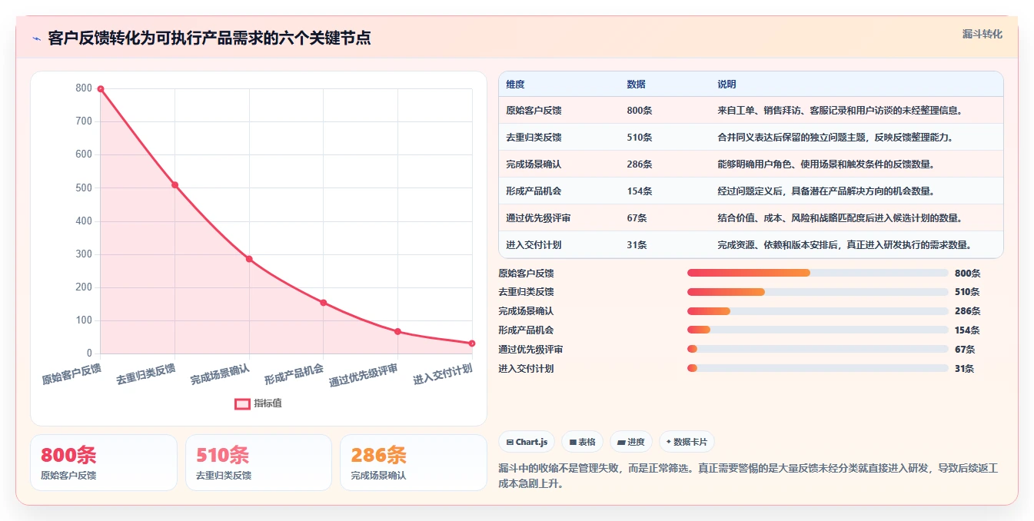Viewport: 1034px width, 521px height.
Task: Select the 31 chart data point
Action: click(x=471, y=343)
